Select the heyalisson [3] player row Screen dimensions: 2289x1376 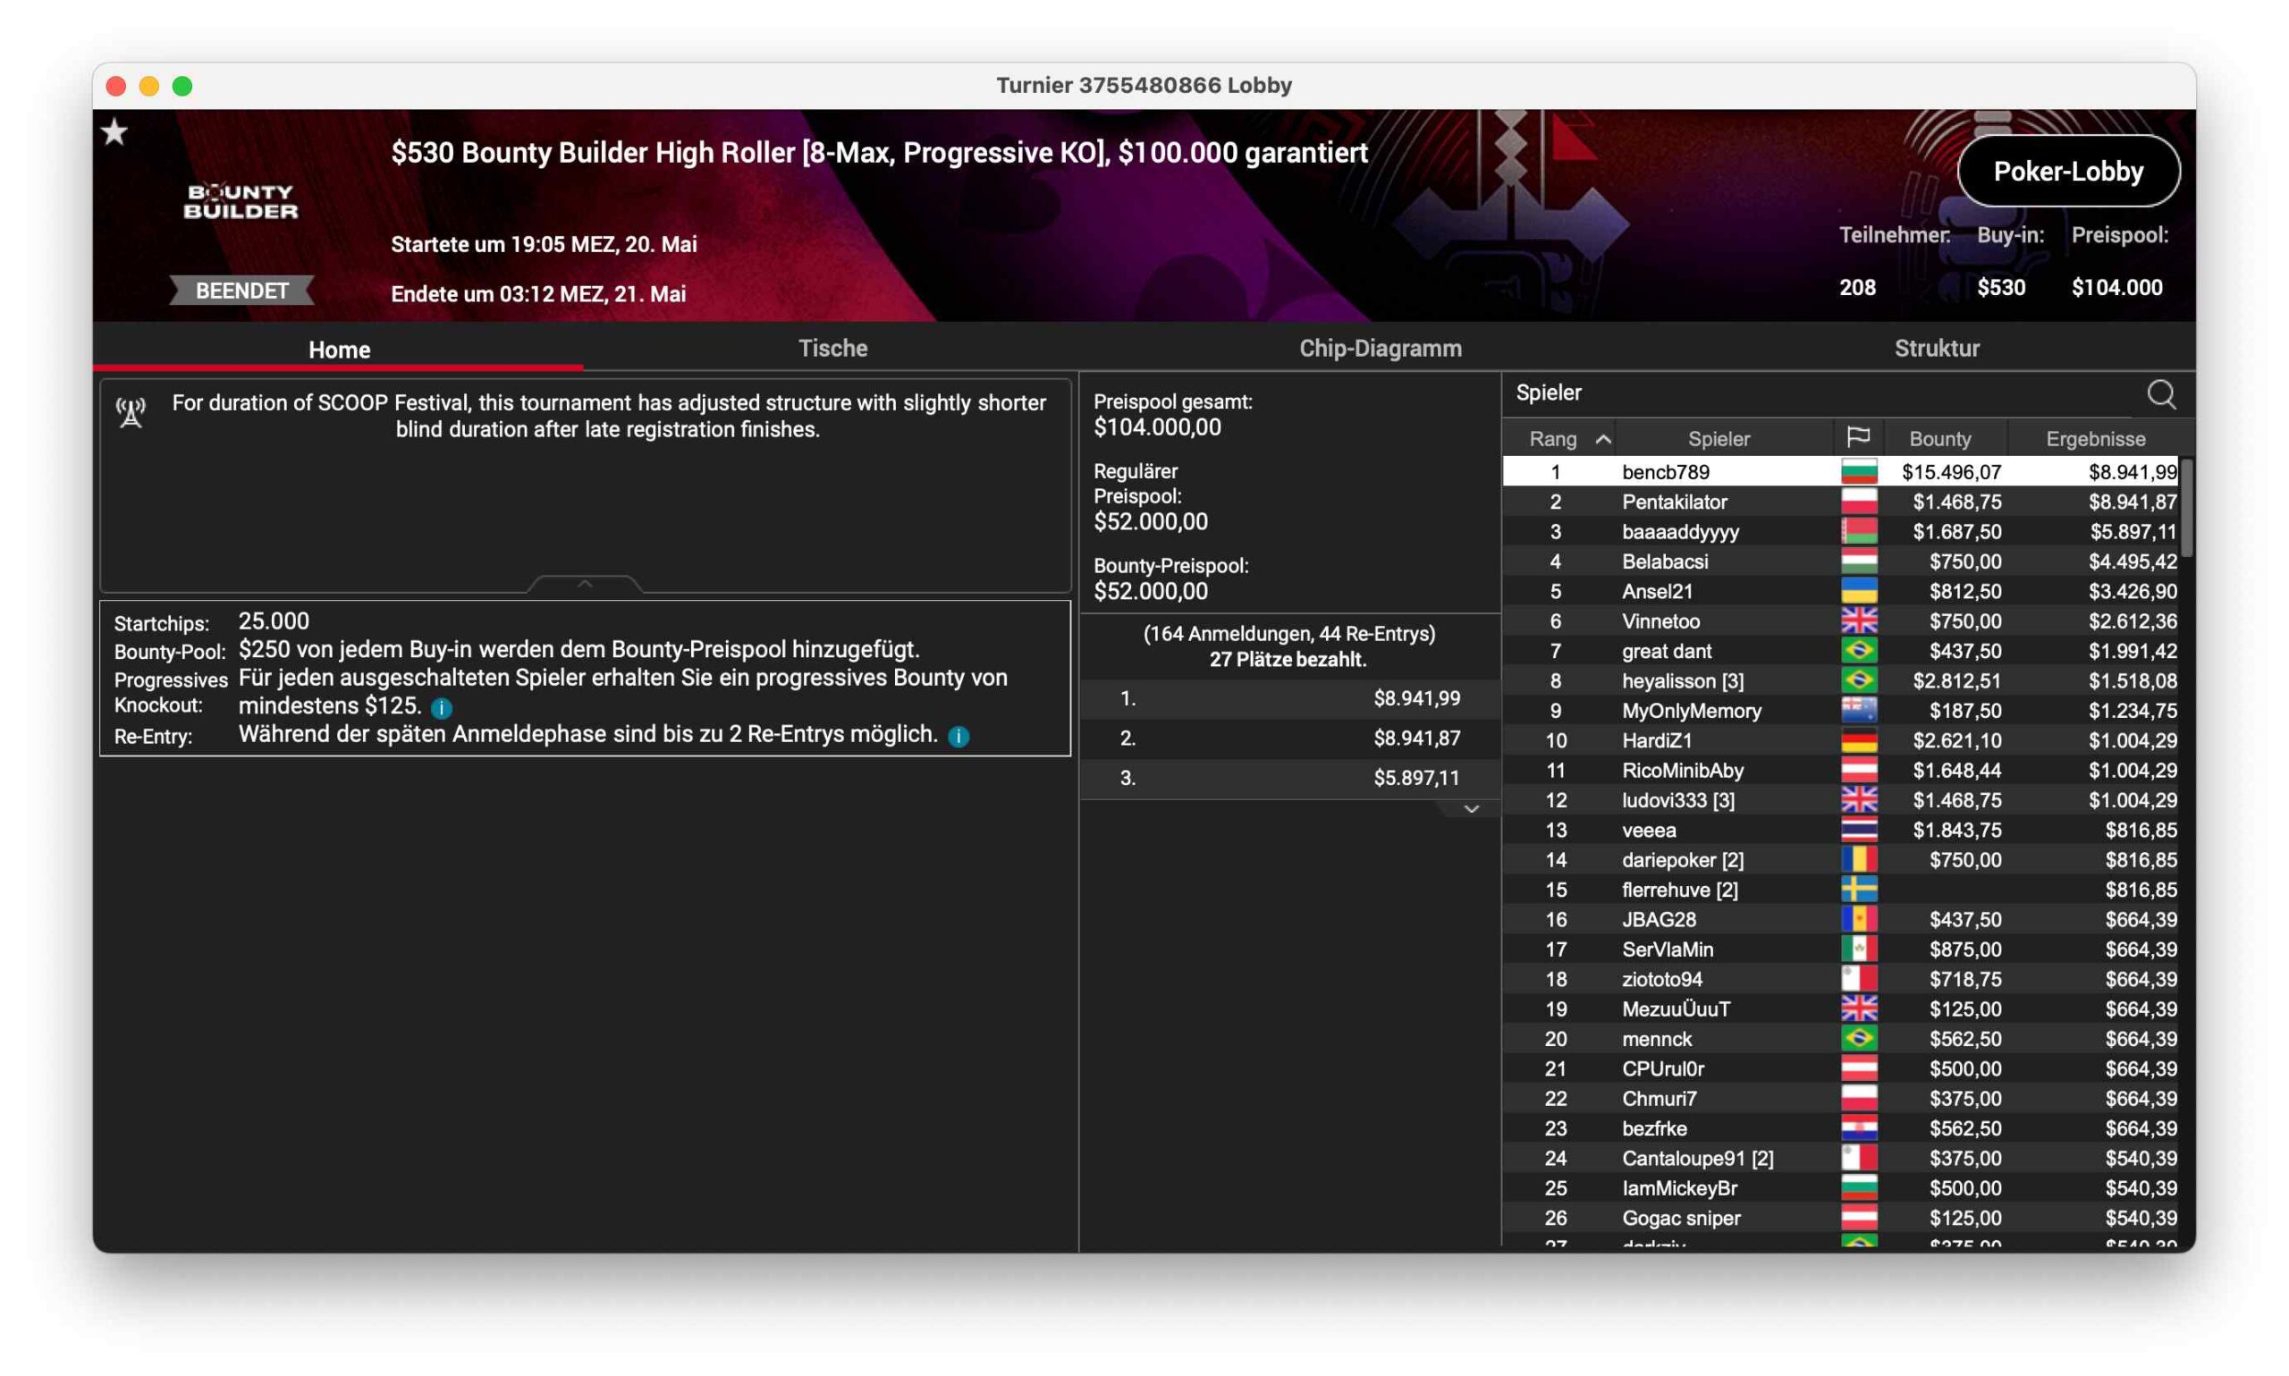[1682, 680]
